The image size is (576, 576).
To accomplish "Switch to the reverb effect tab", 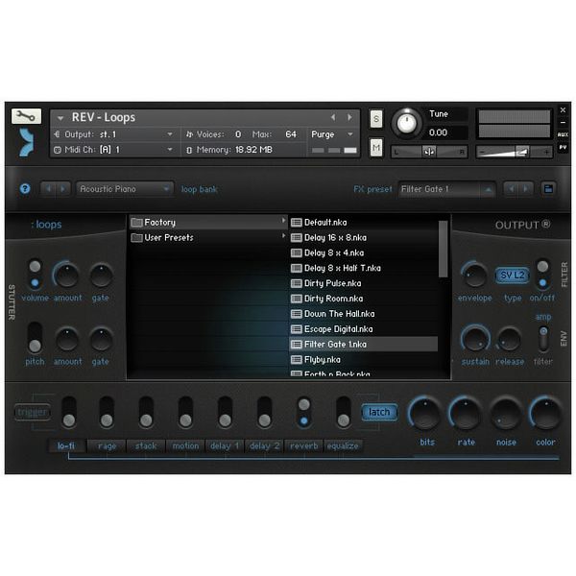I will (x=303, y=446).
